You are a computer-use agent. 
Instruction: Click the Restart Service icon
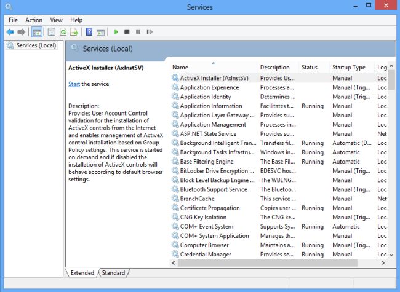(x=150, y=32)
